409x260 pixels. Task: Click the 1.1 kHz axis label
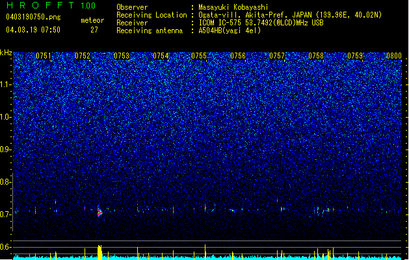6,84
